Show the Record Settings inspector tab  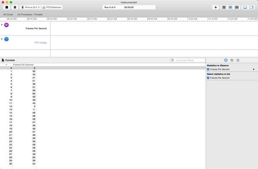226,60
